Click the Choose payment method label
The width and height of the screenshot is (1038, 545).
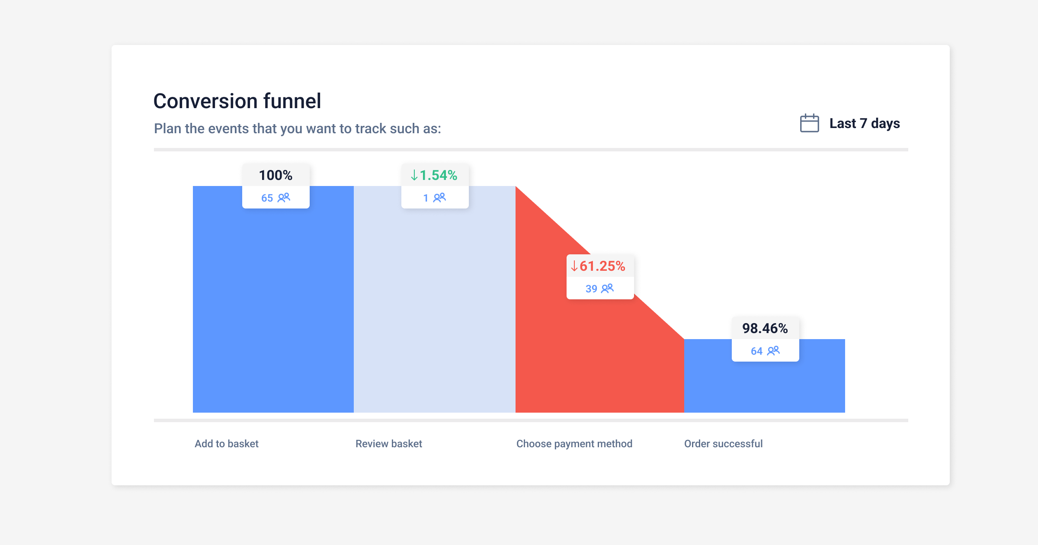click(x=574, y=443)
